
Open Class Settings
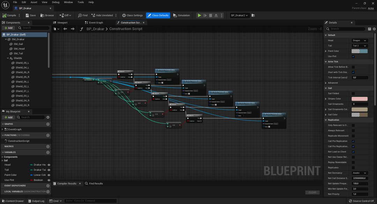(133, 15)
